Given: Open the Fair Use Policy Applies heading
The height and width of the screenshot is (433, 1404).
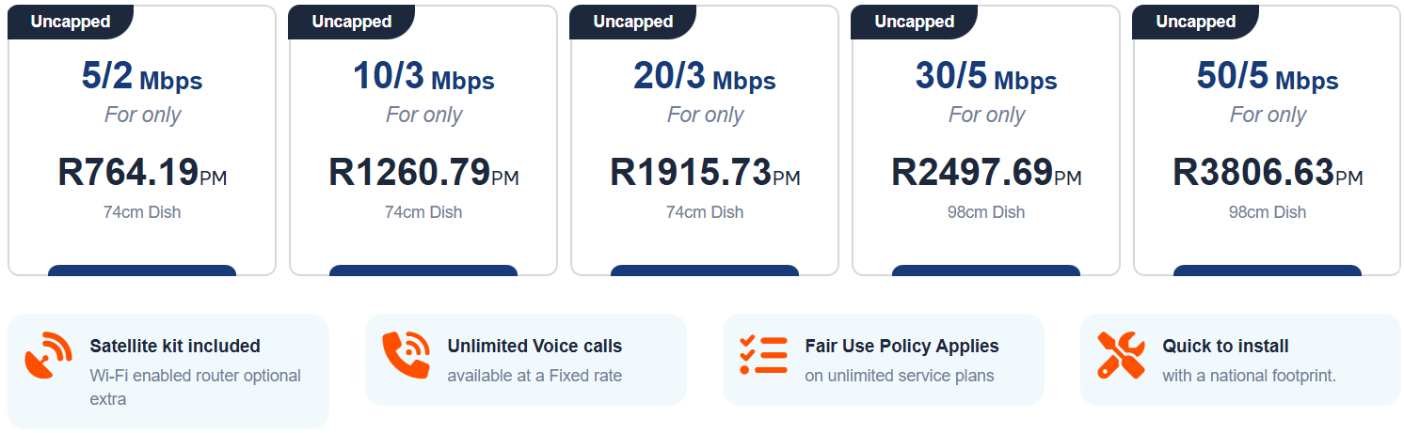Looking at the screenshot, I should point(901,347).
